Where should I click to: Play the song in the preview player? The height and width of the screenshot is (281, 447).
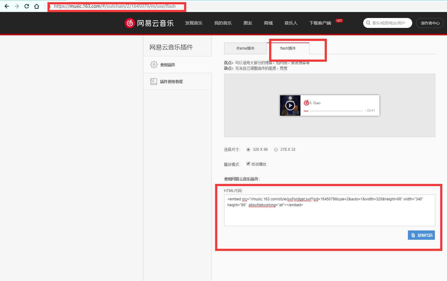click(290, 105)
